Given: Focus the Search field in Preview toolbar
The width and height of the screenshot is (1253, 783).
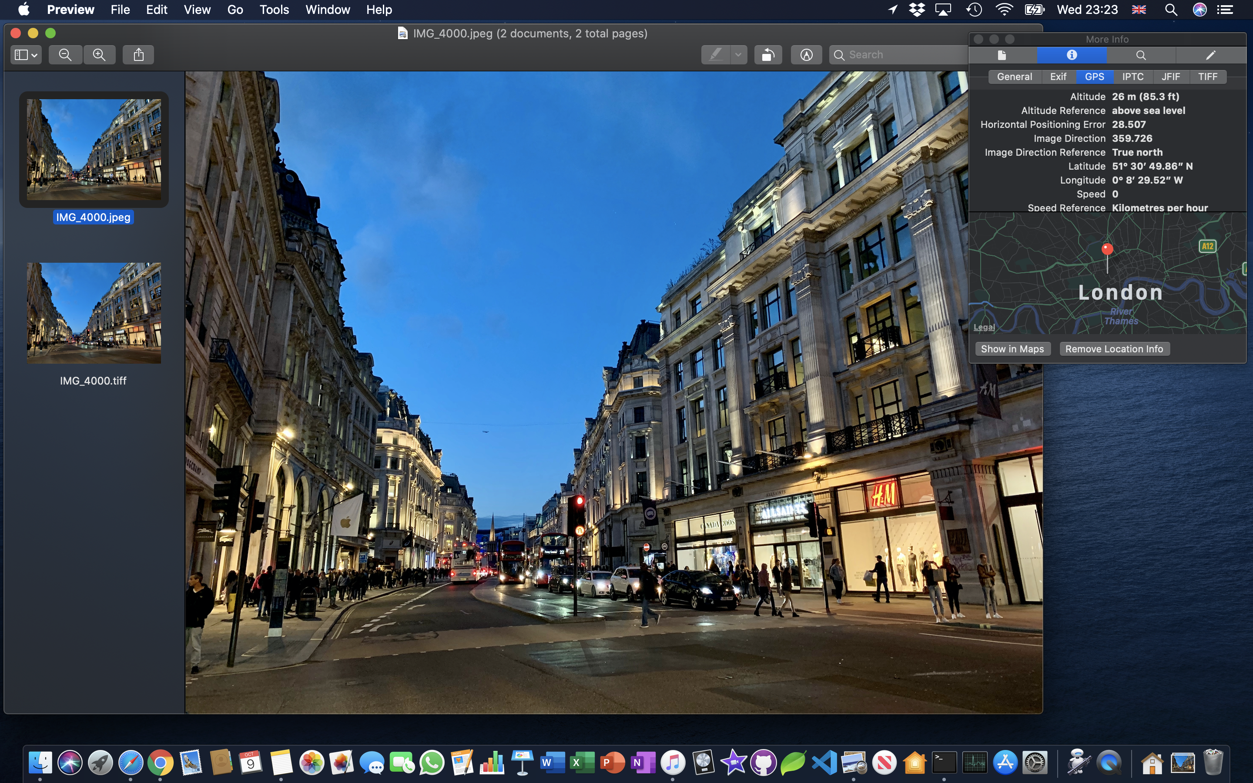Looking at the screenshot, I should pos(898,55).
